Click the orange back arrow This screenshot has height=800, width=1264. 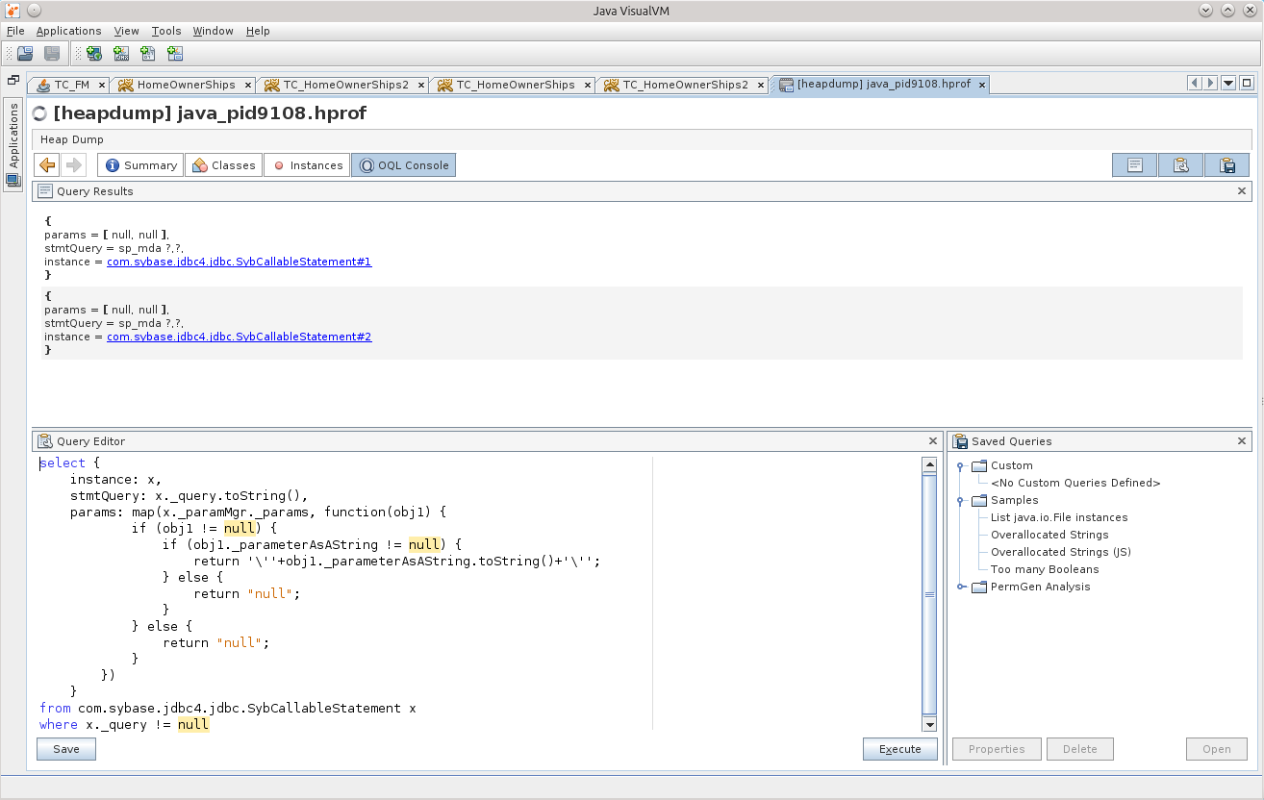[x=47, y=165]
